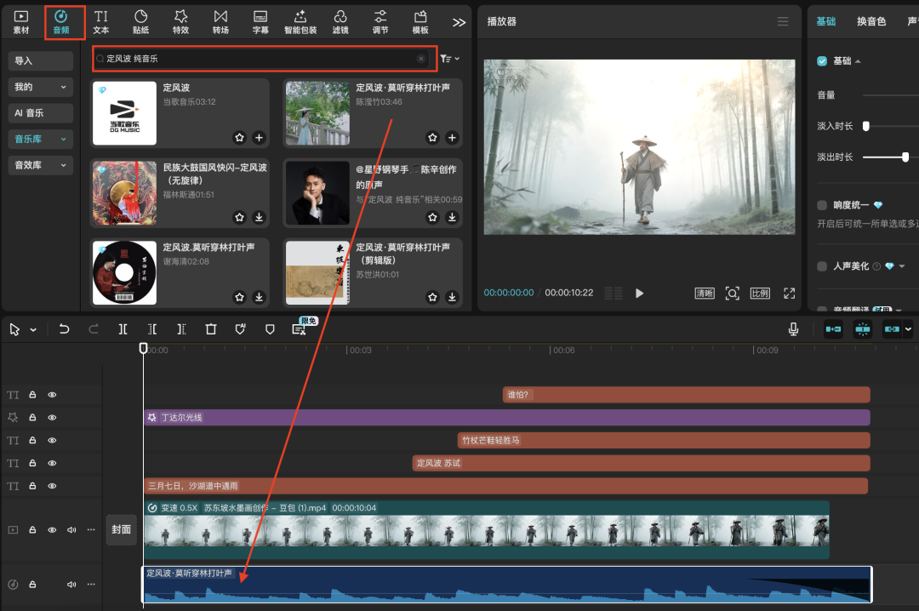Download the 民族大鼓国风快闪 track
Viewport: 919px width, 611px height.
tap(259, 218)
